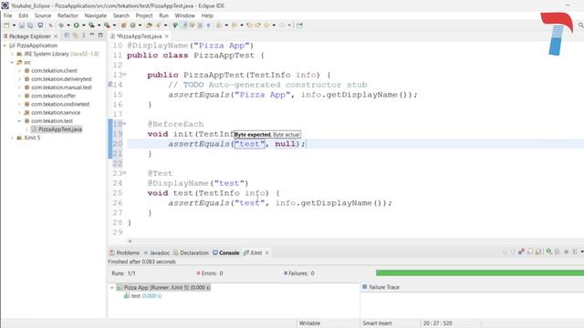The image size is (584, 328).
Task: Switch to the Console tab
Action: 225,253
